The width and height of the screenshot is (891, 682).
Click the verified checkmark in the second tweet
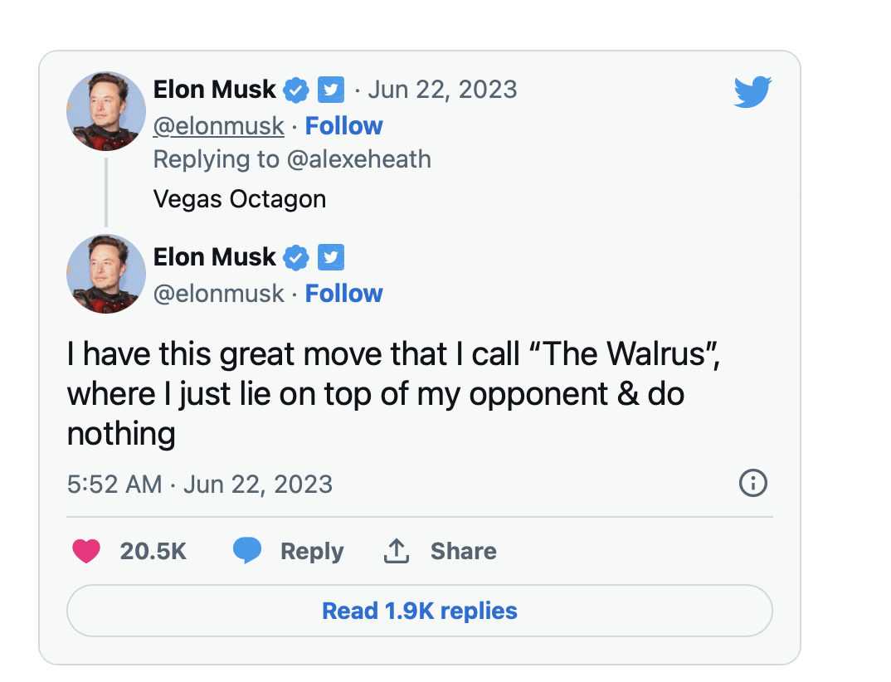296,257
